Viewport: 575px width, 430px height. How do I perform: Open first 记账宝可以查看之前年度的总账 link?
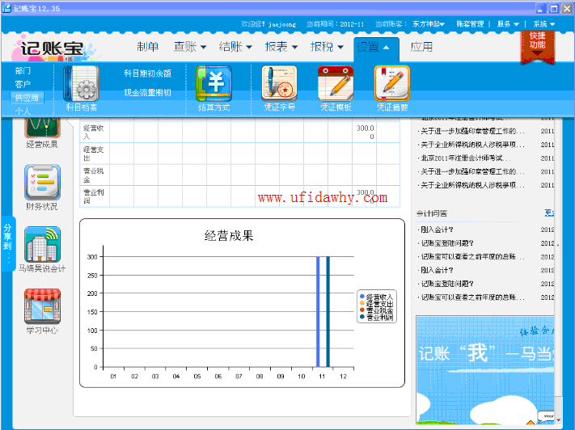coord(472,256)
